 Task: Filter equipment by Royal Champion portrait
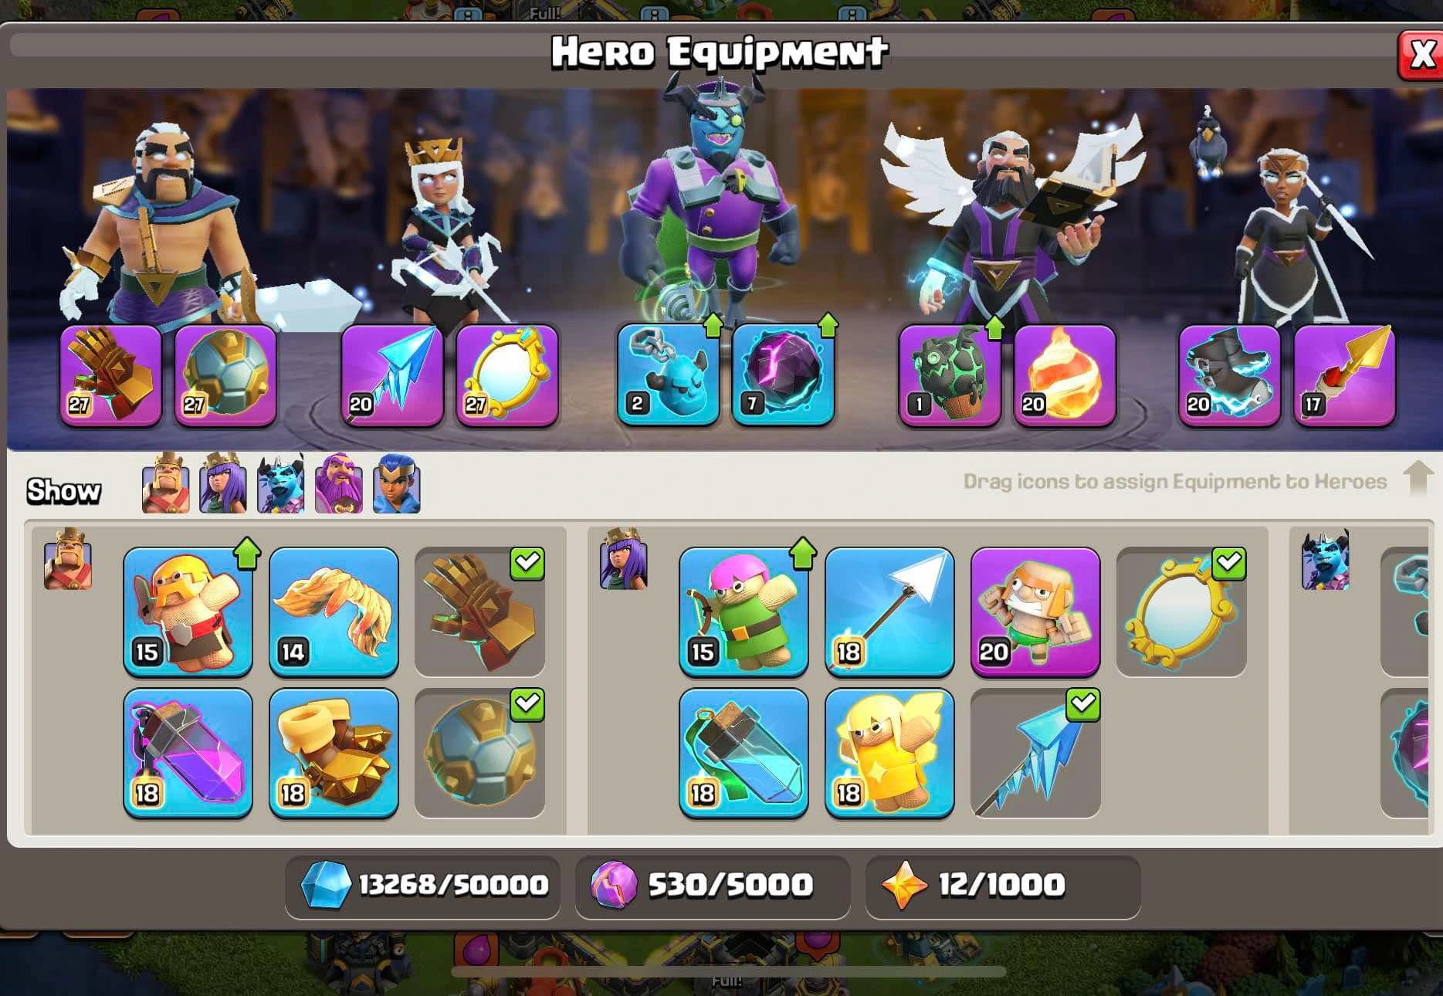(x=397, y=483)
